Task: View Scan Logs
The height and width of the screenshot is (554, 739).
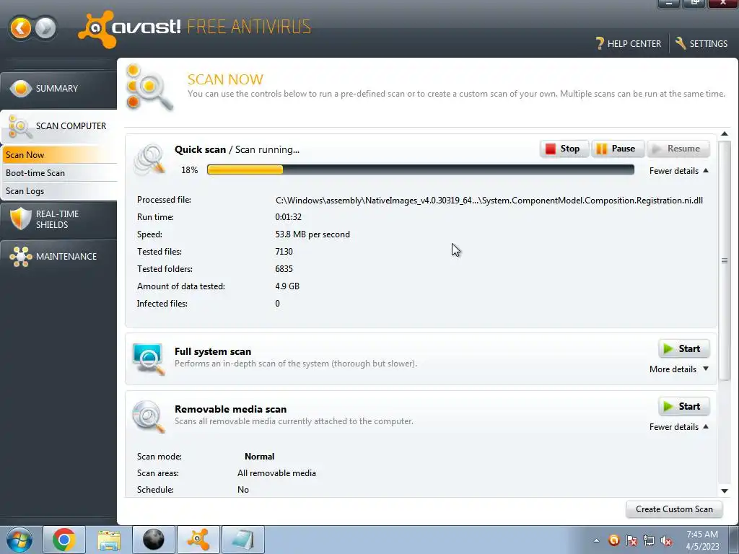Action: [x=58, y=190]
